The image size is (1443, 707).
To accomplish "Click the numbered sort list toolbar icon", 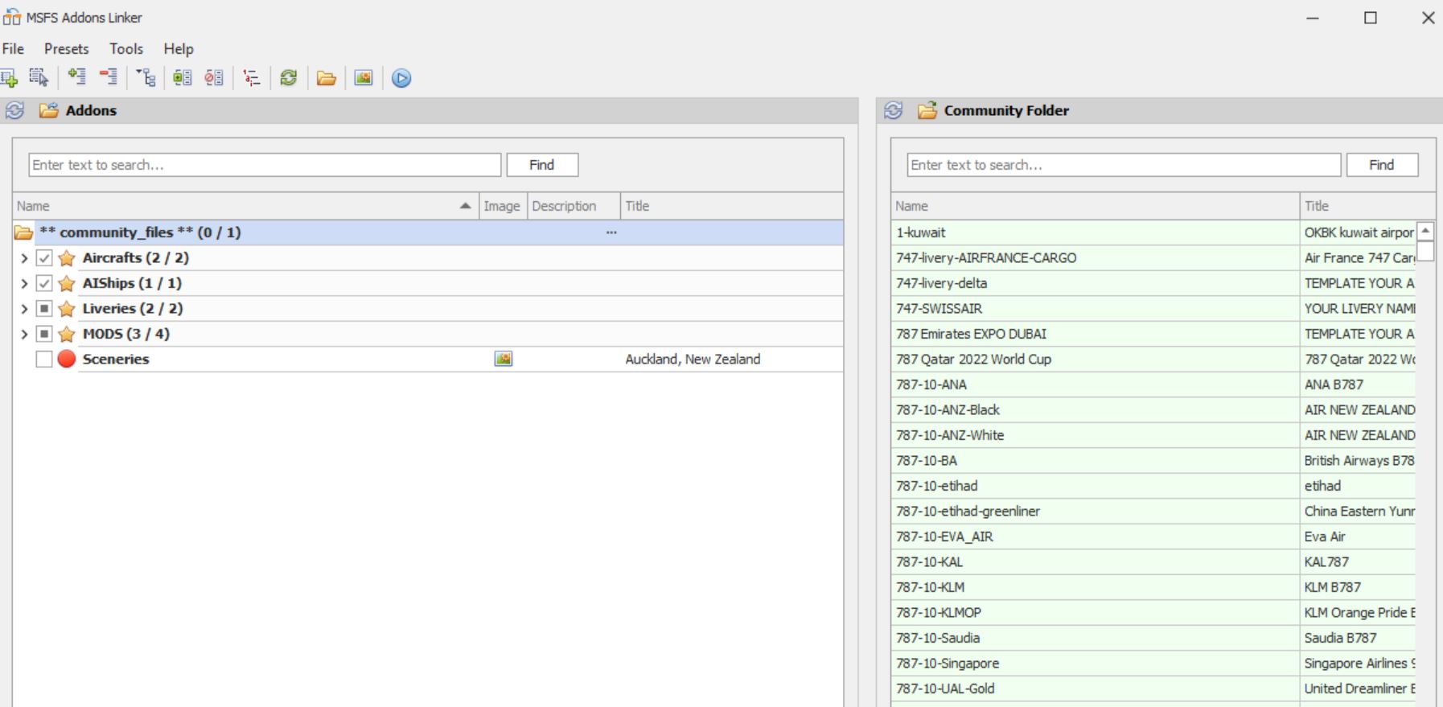I will [252, 78].
